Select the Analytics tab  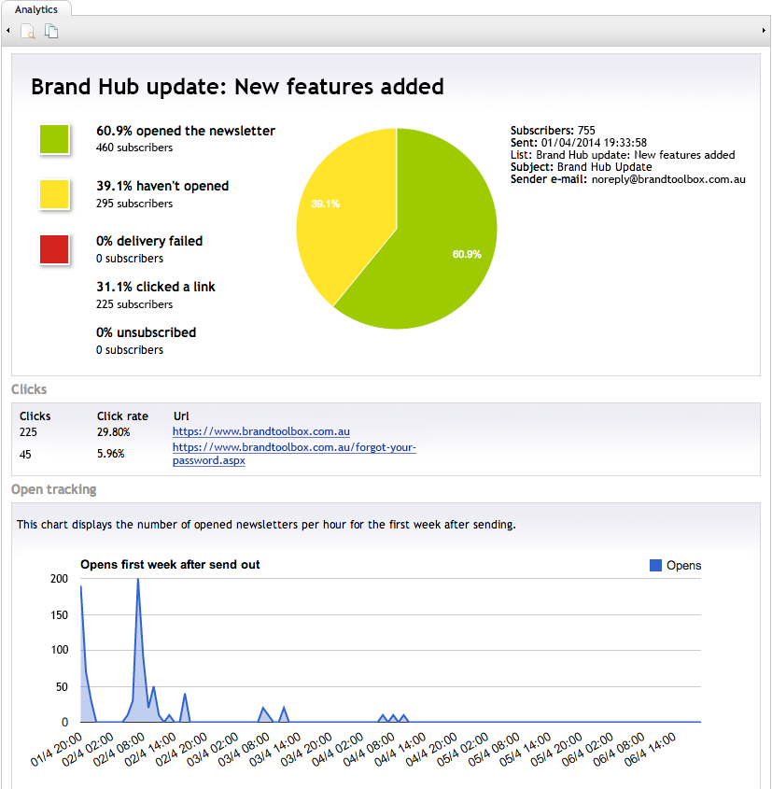pyautogui.click(x=35, y=9)
